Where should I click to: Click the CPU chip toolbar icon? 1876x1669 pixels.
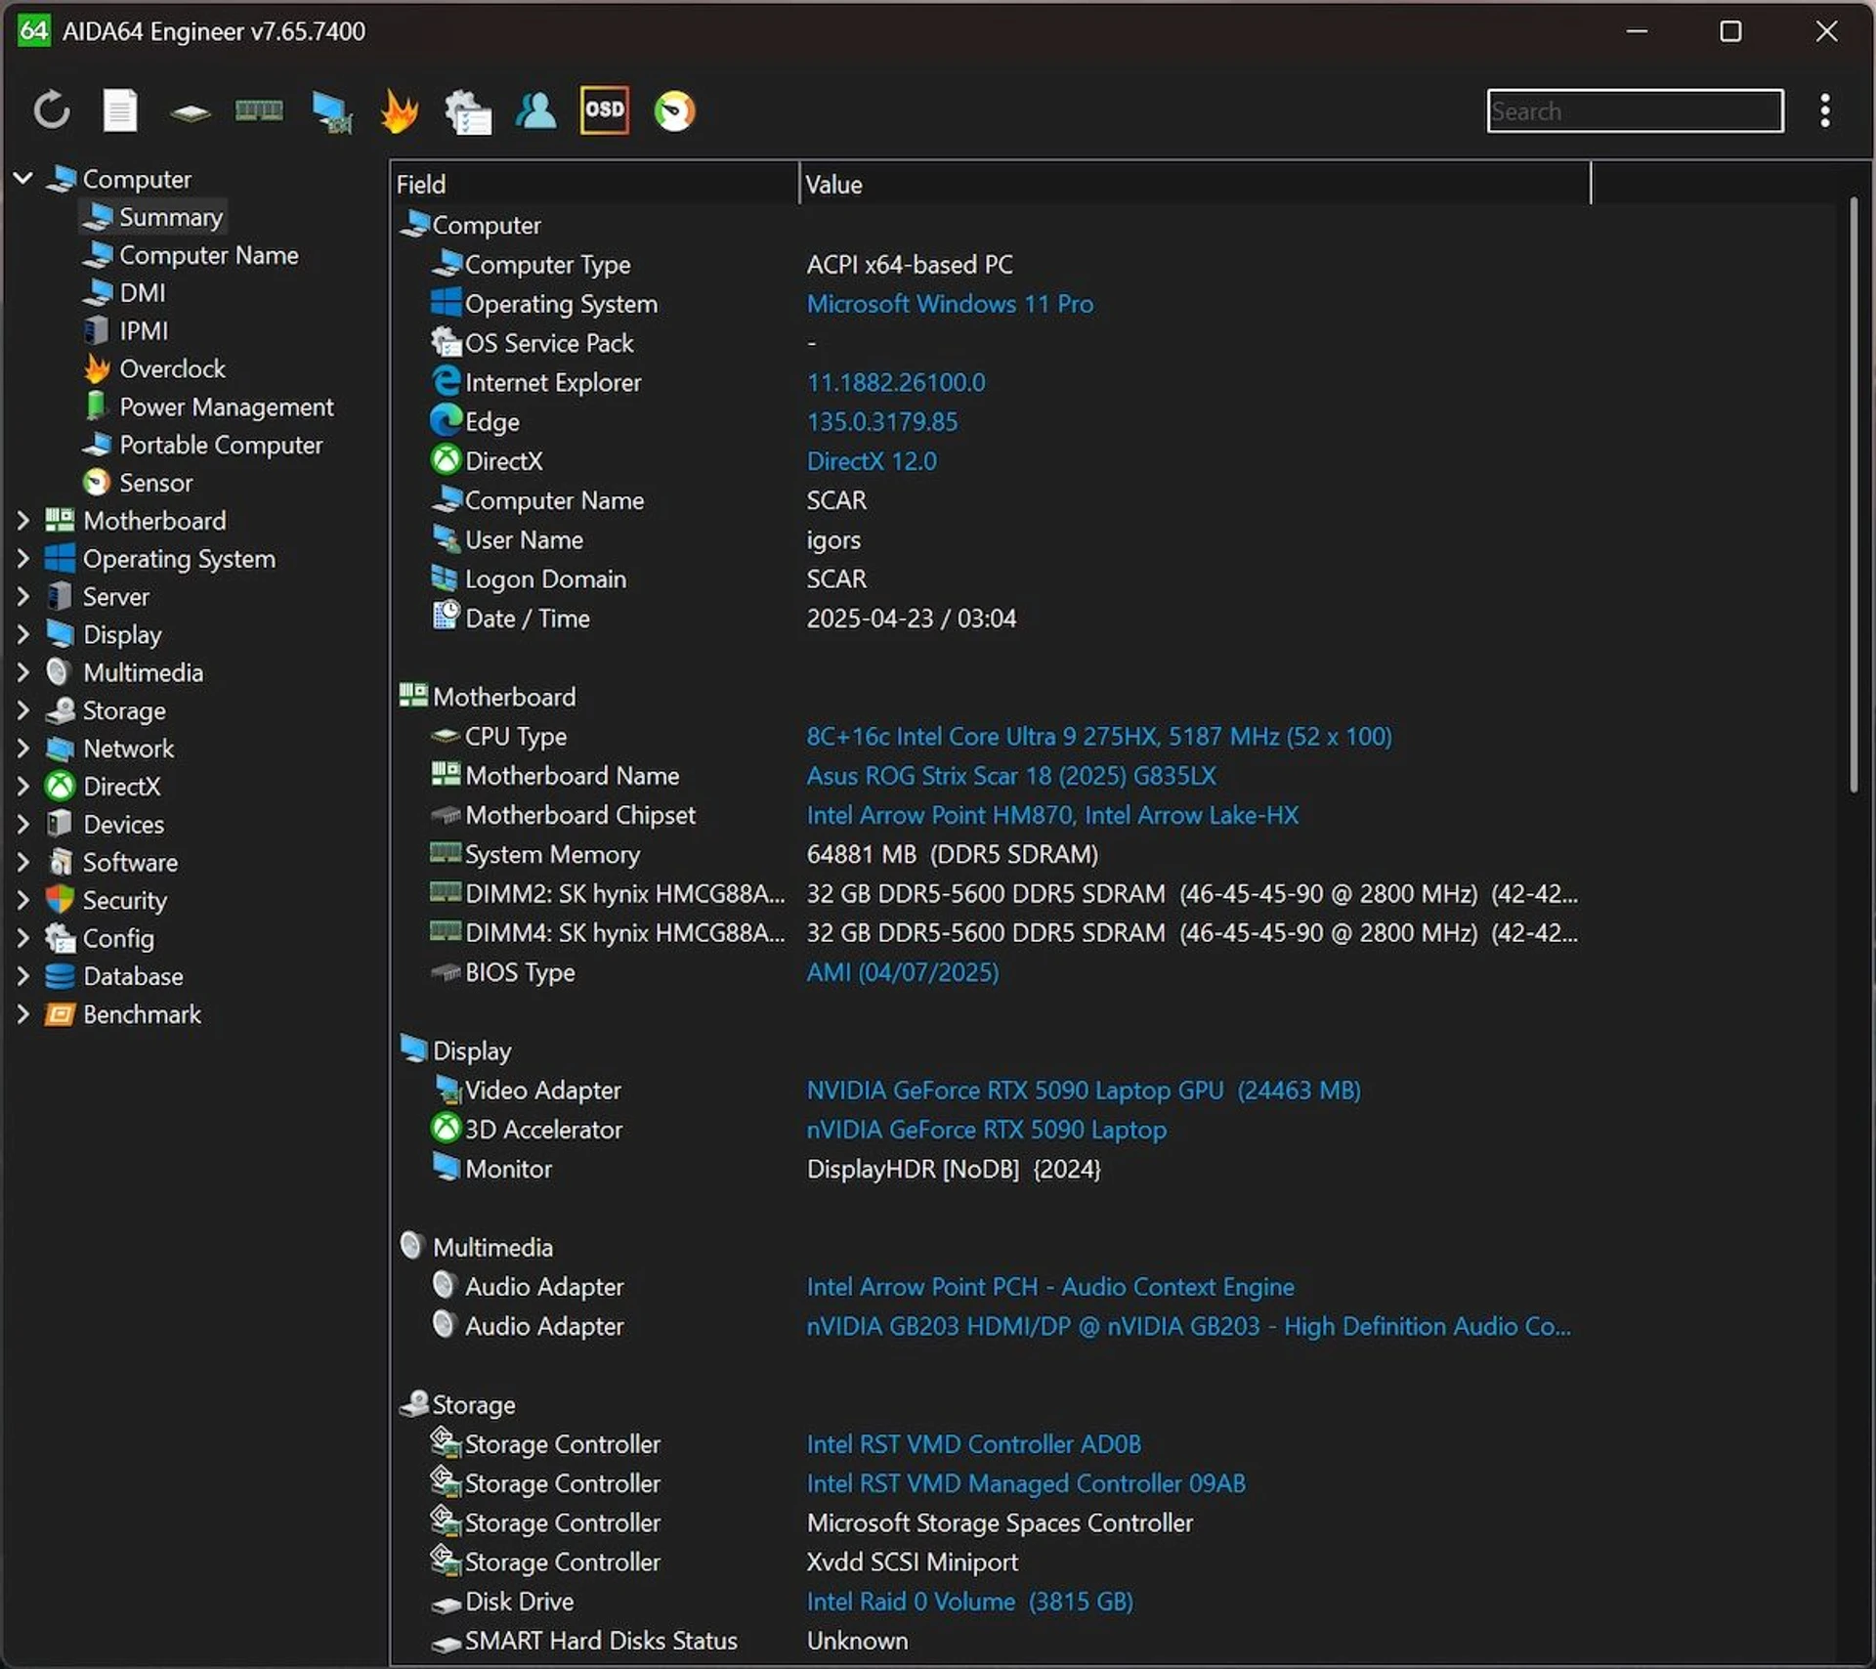[x=190, y=112]
